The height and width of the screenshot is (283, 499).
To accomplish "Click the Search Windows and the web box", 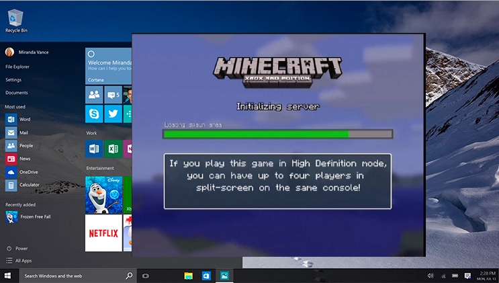I will [x=77, y=276].
